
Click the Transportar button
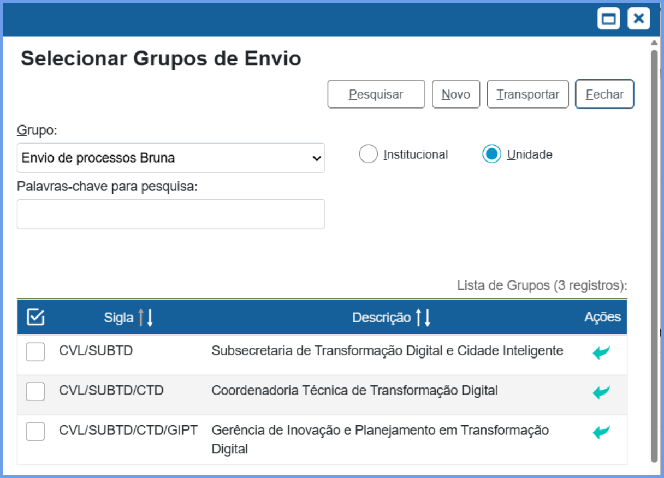click(527, 94)
